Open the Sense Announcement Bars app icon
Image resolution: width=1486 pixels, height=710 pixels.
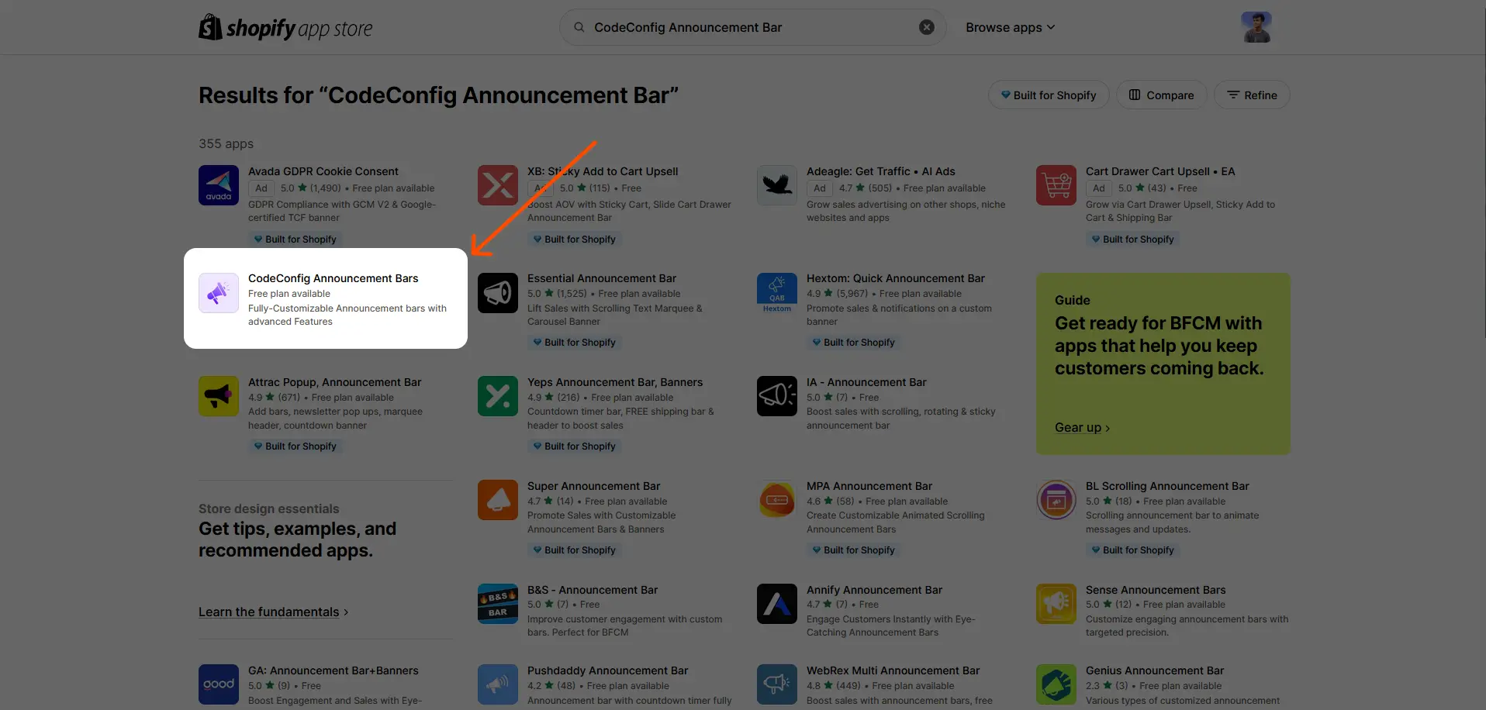1056,604
